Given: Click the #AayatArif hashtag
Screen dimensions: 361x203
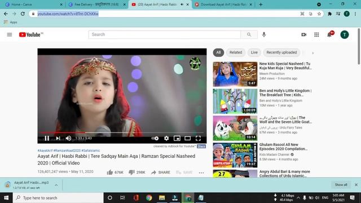Looking at the screenshot, I should click(45, 151).
